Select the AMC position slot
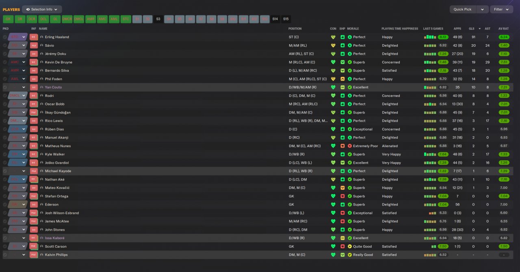Viewport: 520px width, 272px height. tap(102, 19)
